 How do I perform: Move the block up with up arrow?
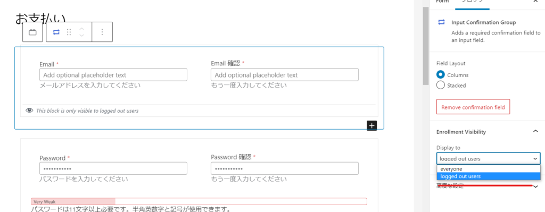pos(81,29)
